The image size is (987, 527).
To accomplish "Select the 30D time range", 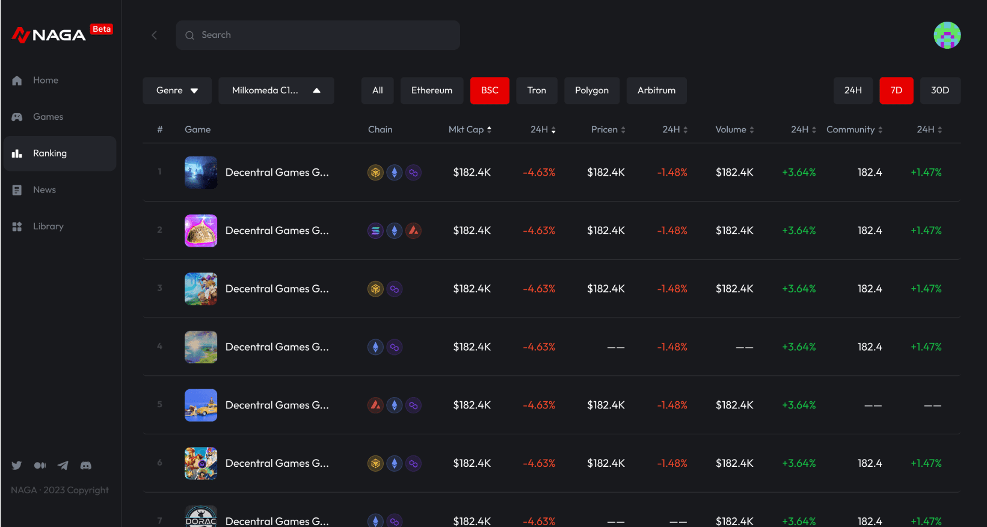I will tap(940, 91).
